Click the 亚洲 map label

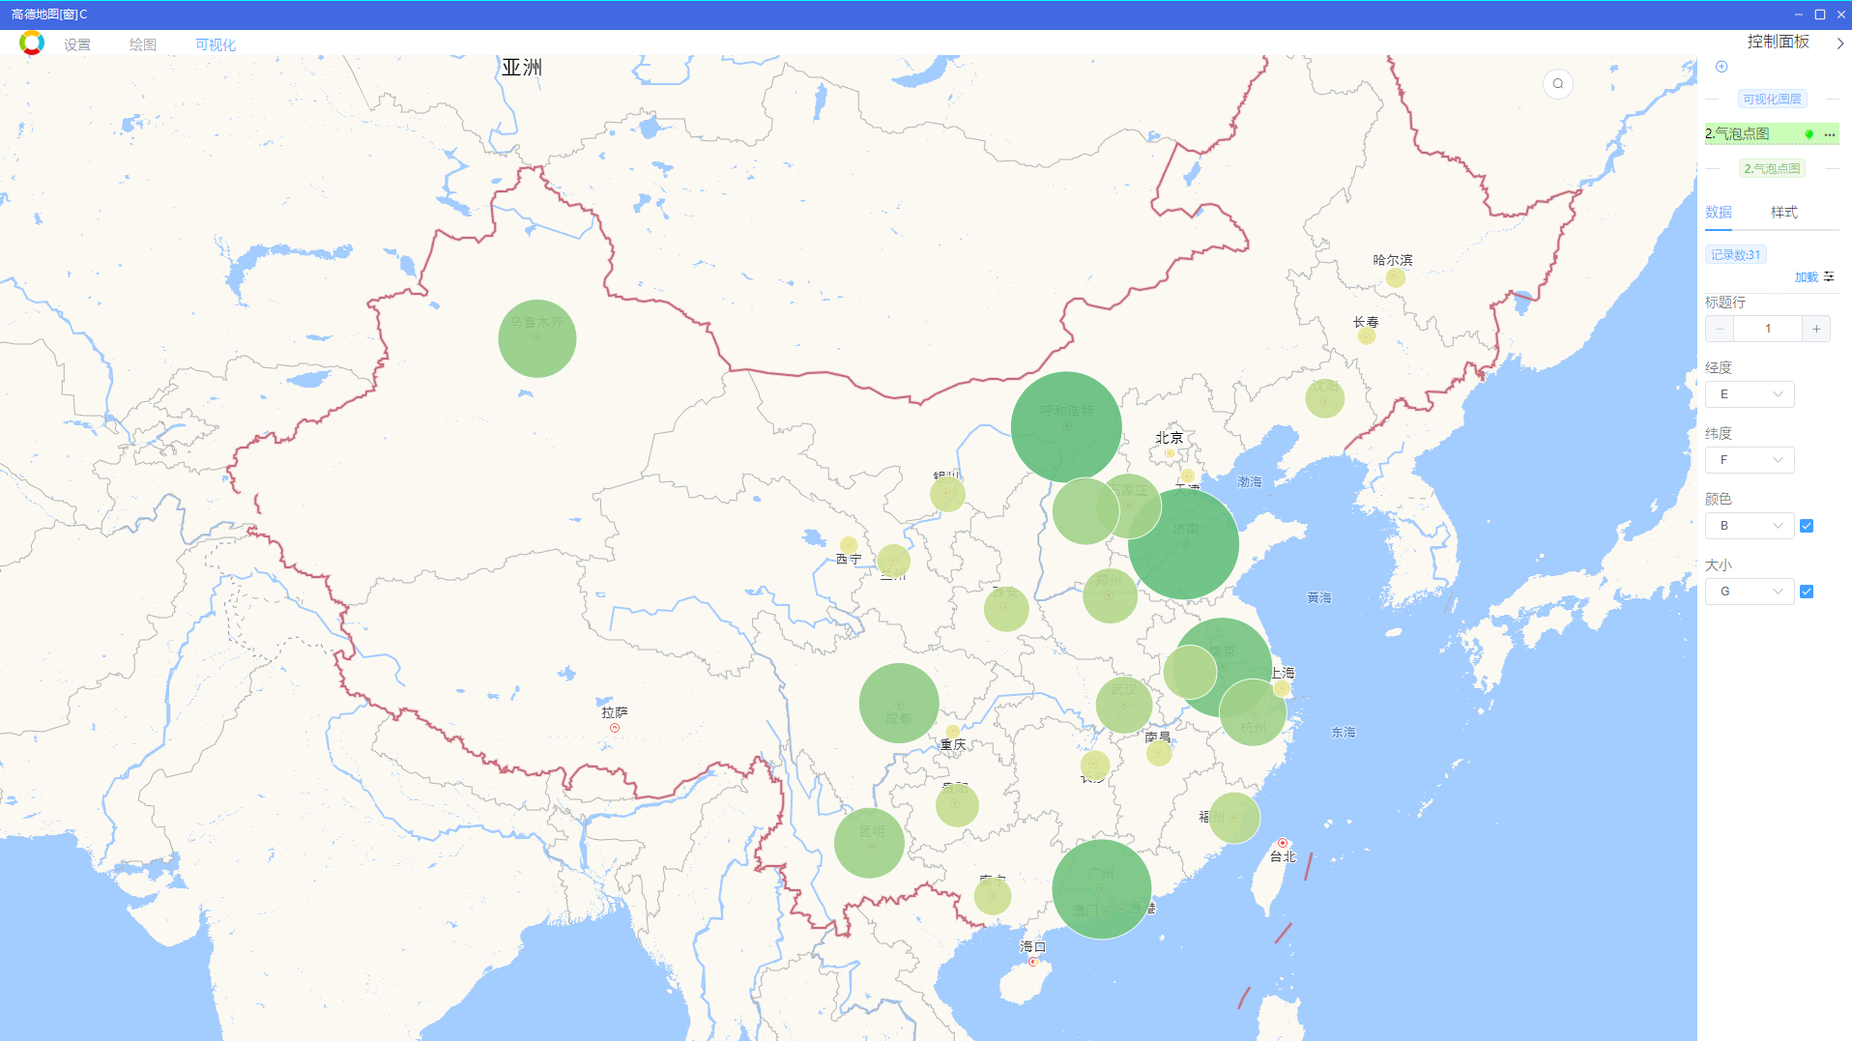coord(522,68)
